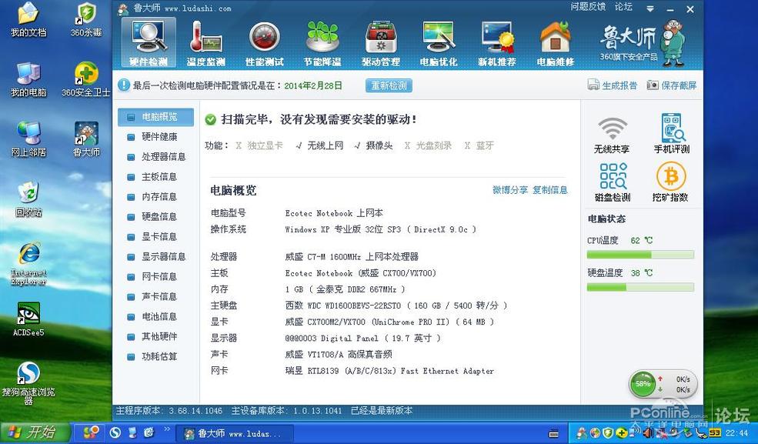Click Sogou browser quick launch icon
The image size is (758, 444).
(x=115, y=432)
